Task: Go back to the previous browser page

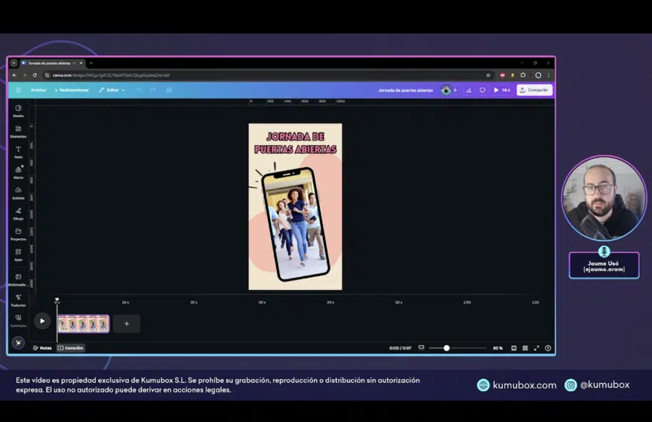Action: [x=14, y=75]
